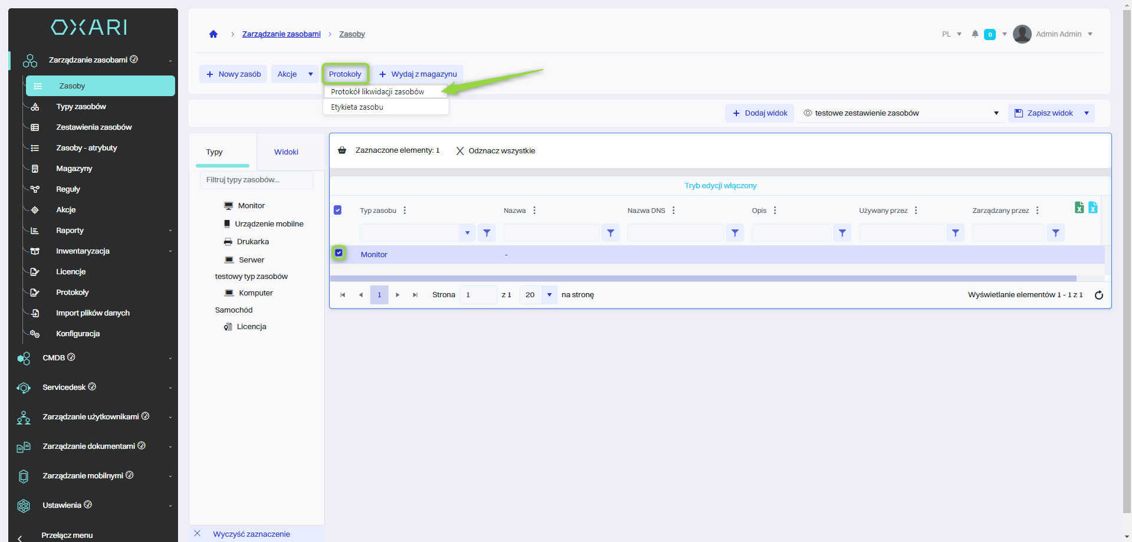The image size is (1132, 542).
Task: Open the notifications bell
Action: (x=975, y=34)
